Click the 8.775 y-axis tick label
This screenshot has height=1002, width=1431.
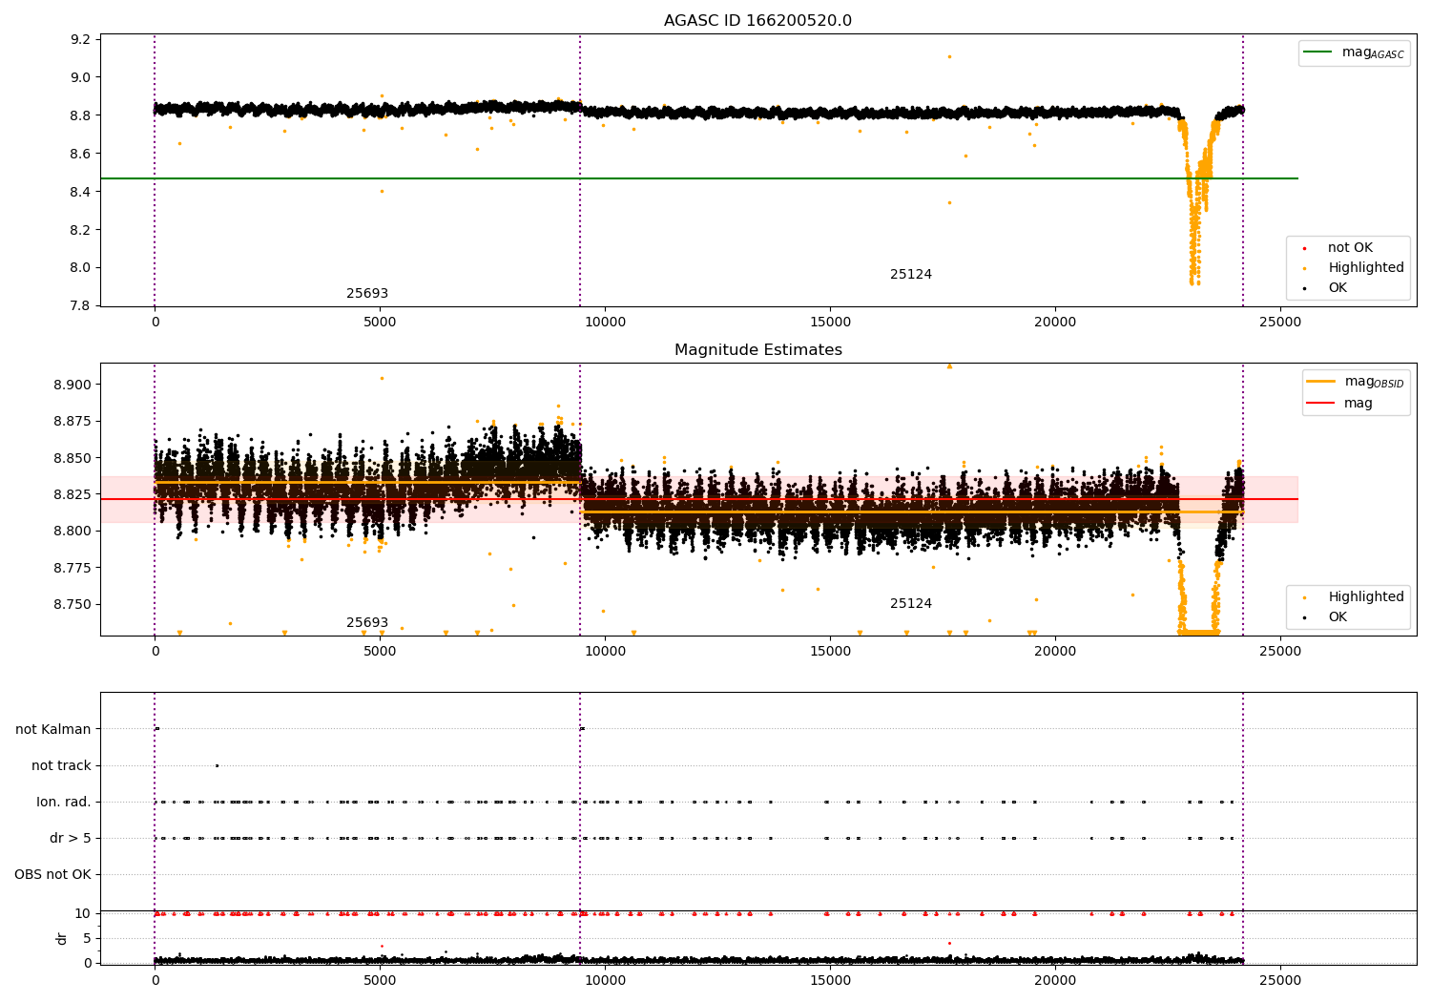(73, 568)
